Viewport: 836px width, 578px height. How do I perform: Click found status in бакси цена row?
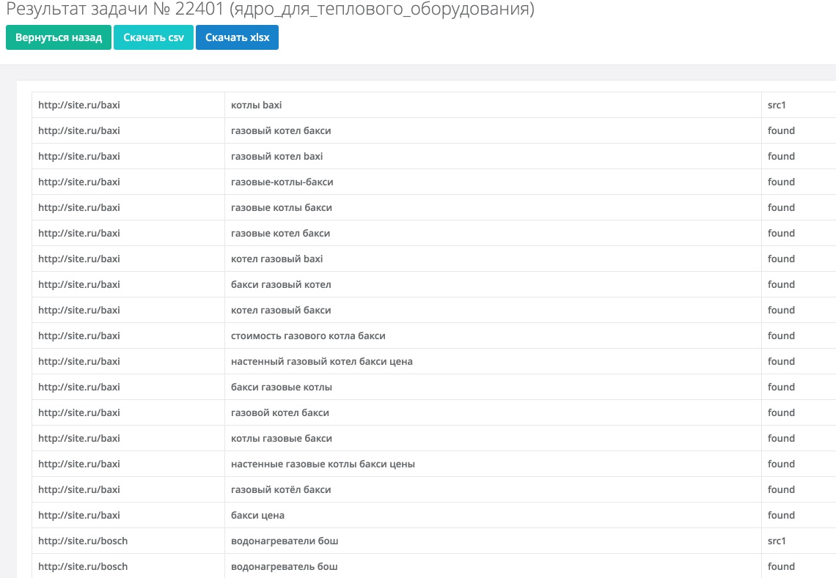[781, 515]
